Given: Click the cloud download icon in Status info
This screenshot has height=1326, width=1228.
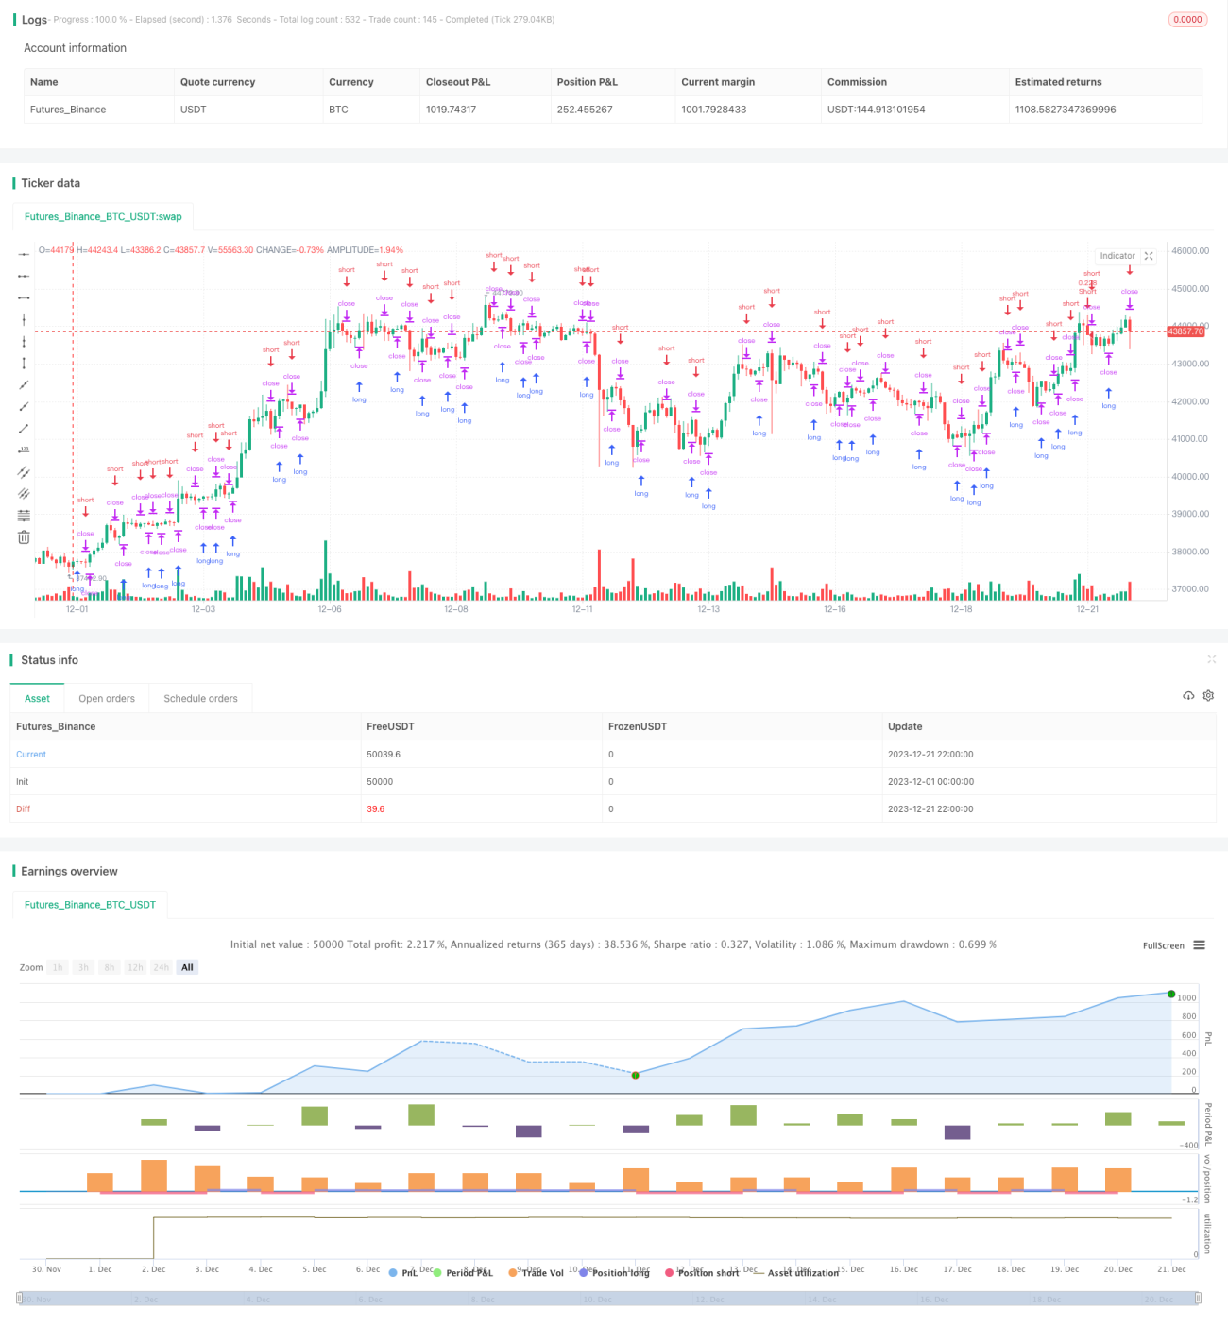Looking at the screenshot, I should 1188,696.
